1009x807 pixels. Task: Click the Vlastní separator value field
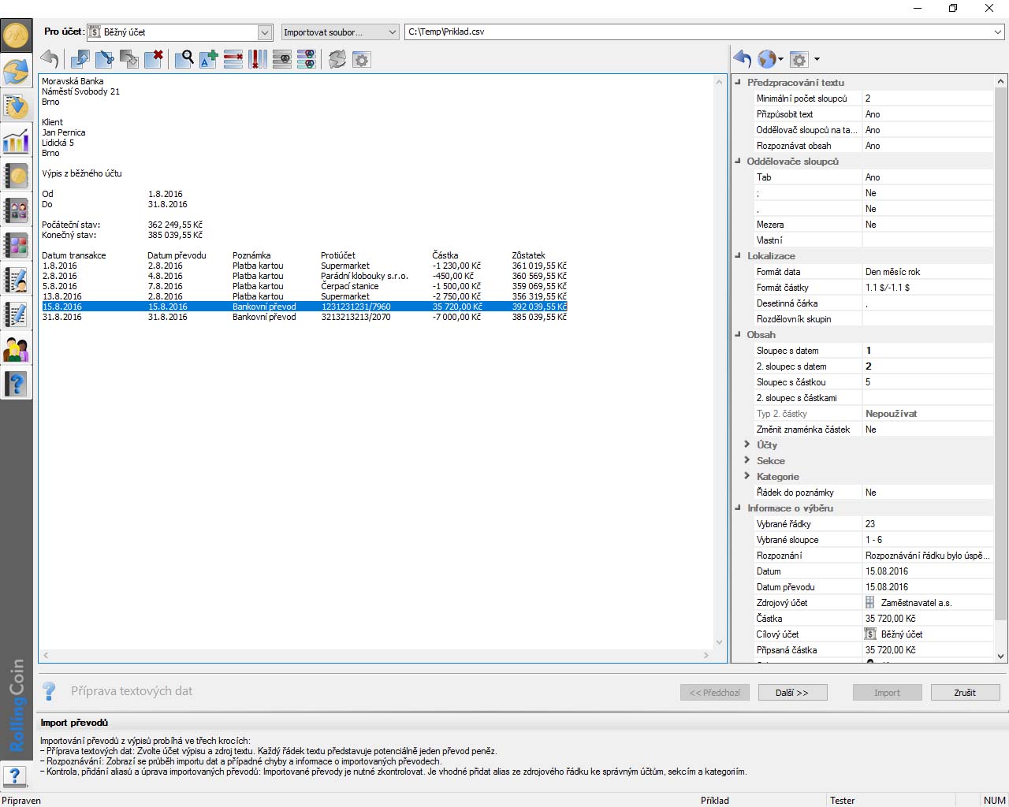(928, 240)
